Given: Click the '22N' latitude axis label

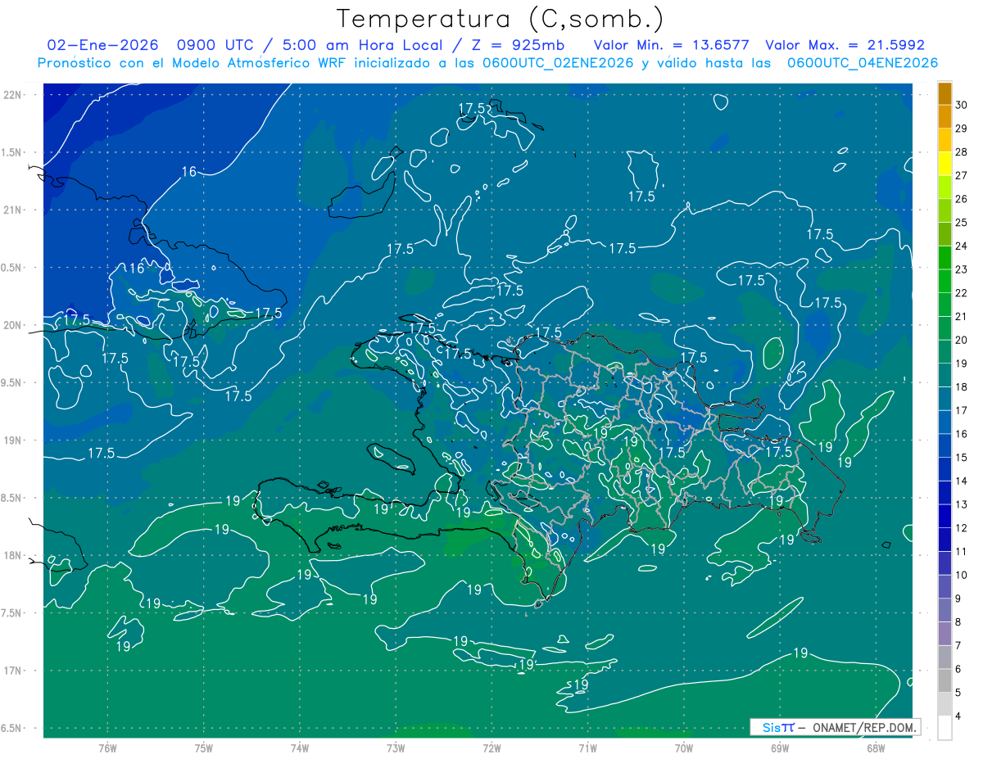Looking at the screenshot, I should (14, 95).
